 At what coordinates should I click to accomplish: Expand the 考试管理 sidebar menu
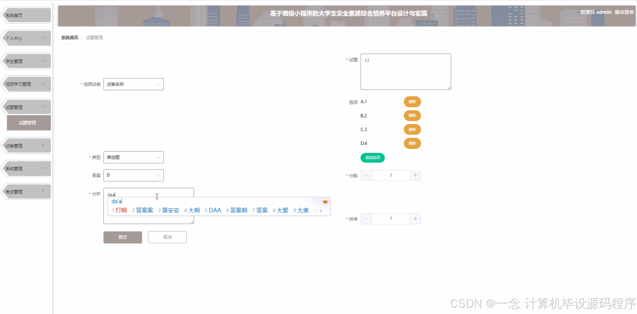(x=27, y=192)
